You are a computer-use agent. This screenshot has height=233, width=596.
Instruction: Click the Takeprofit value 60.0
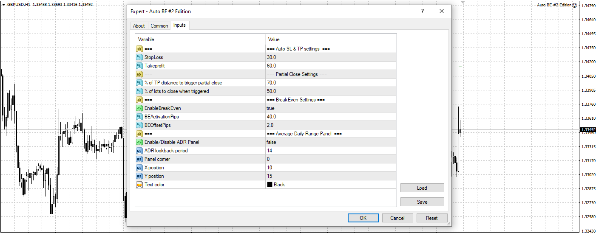(271, 66)
